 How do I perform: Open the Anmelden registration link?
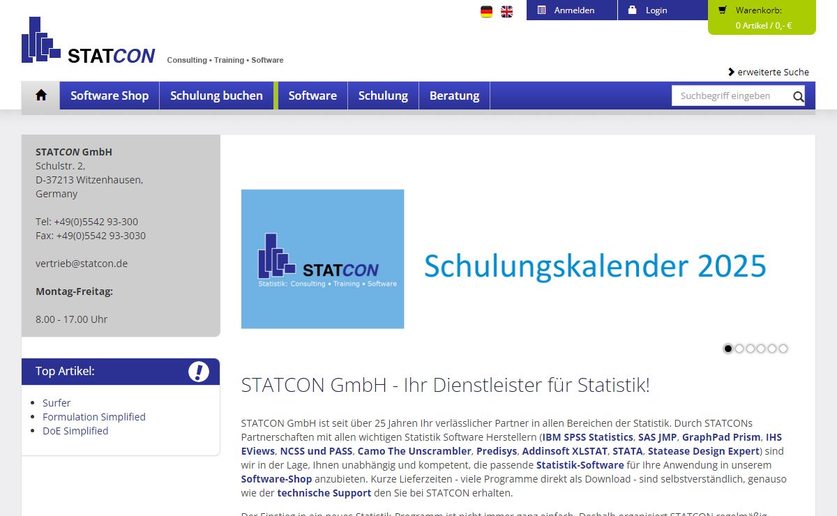pyautogui.click(x=572, y=10)
